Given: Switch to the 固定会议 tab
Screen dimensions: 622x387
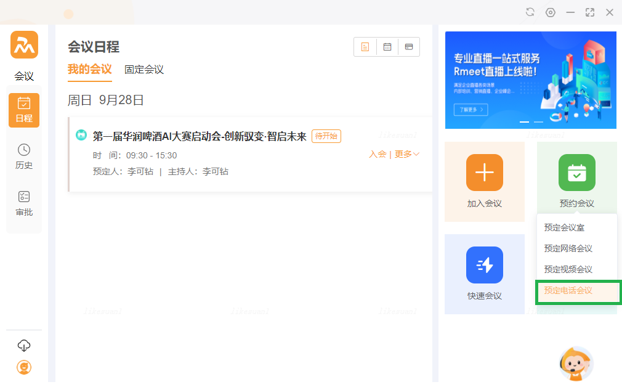Looking at the screenshot, I should [x=144, y=70].
